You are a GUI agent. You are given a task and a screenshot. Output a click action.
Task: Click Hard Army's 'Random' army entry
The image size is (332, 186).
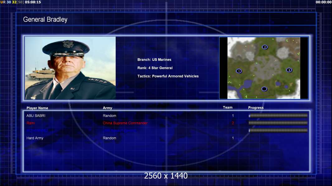tap(109, 138)
